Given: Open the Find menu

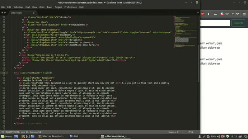Looking at the screenshot, I should tap(28, 7).
